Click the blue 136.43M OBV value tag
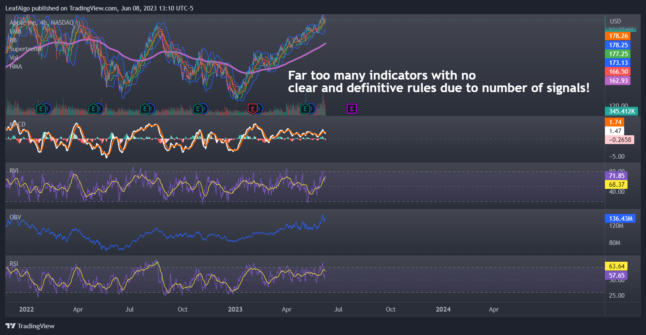The width and height of the screenshot is (646, 335). point(620,218)
